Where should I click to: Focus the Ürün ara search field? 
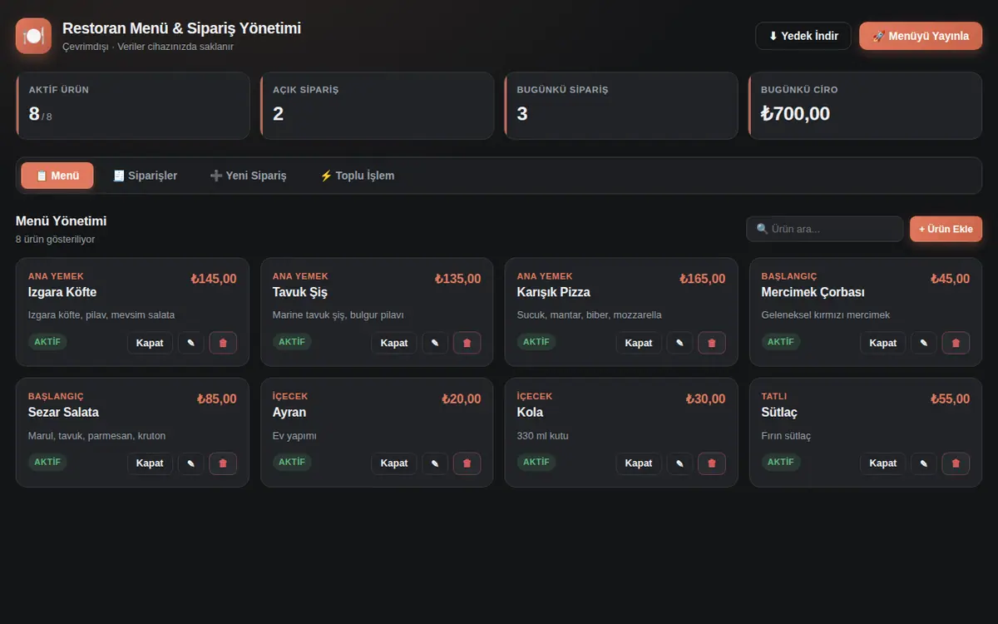[x=824, y=229]
